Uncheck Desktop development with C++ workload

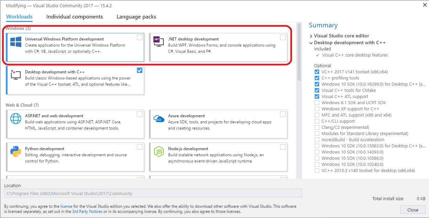pos(140,70)
